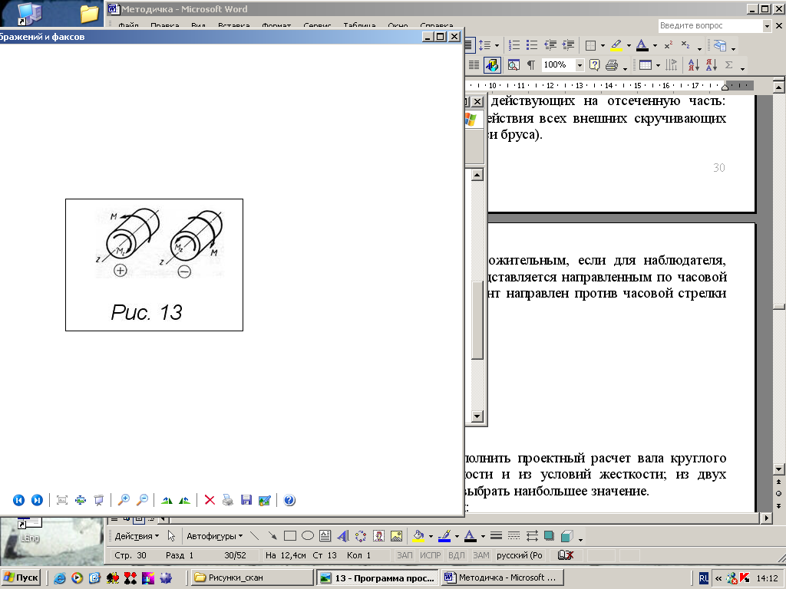The height and width of the screenshot is (589, 786).
Task: Zoom out on the picture
Action: point(142,500)
